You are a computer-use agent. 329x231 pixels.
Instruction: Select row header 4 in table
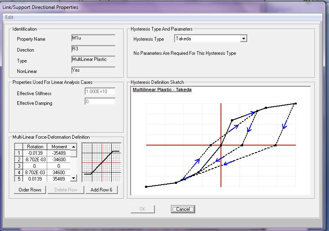pyautogui.click(x=19, y=173)
